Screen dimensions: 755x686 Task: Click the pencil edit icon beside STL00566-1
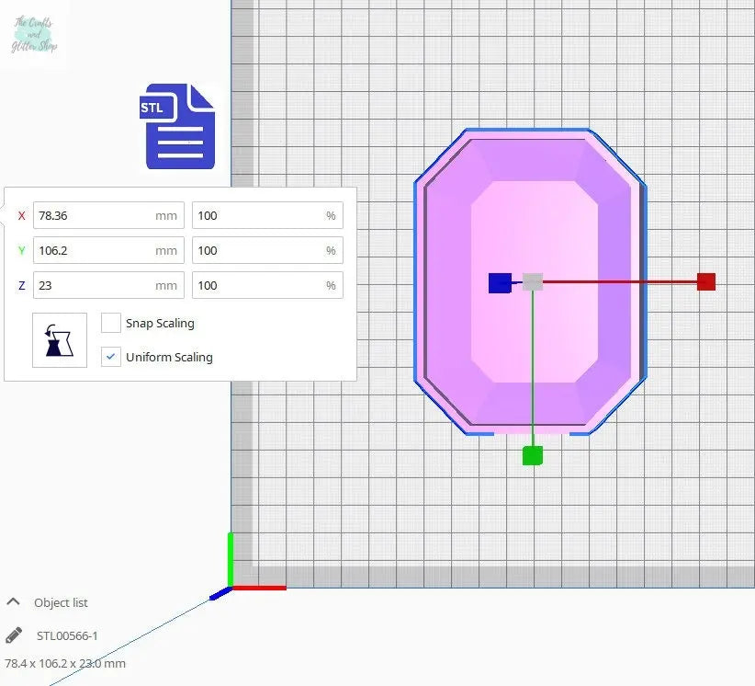[14, 635]
